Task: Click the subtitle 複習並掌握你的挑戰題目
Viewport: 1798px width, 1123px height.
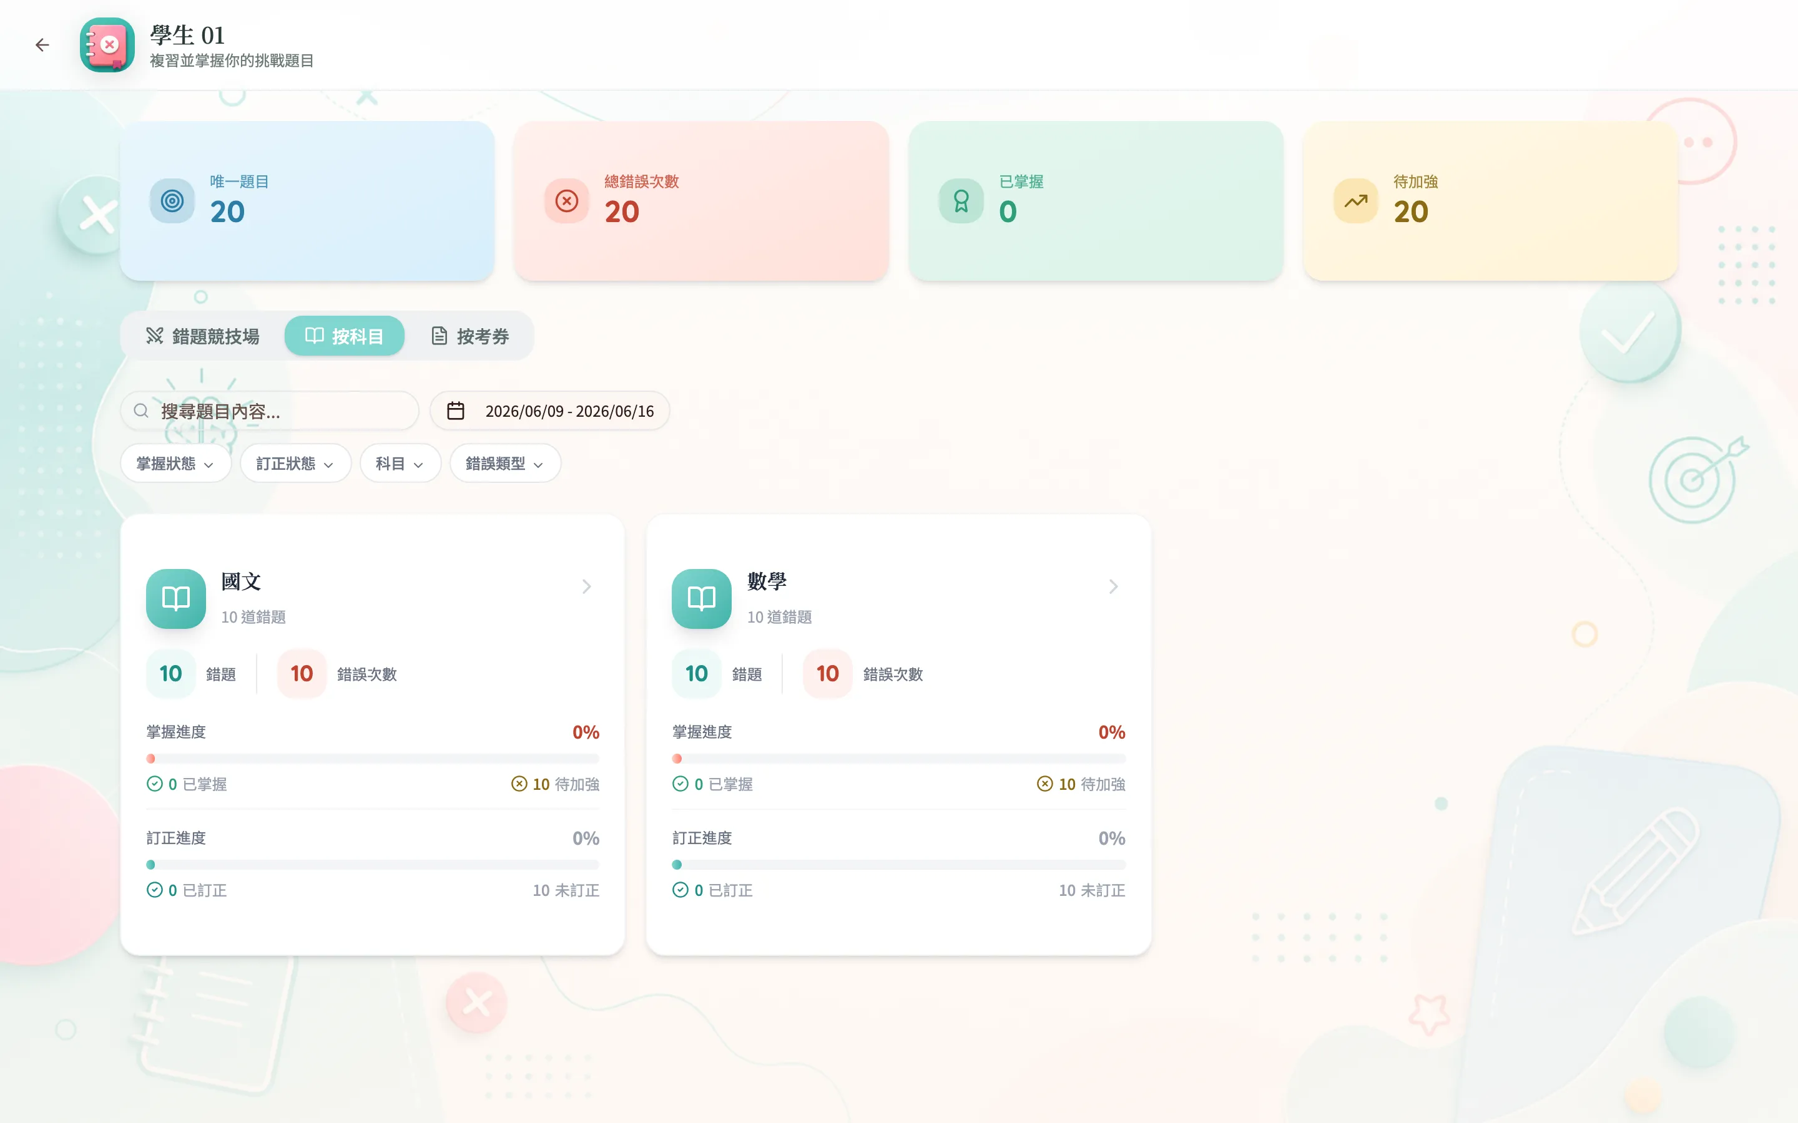Action: 232,60
